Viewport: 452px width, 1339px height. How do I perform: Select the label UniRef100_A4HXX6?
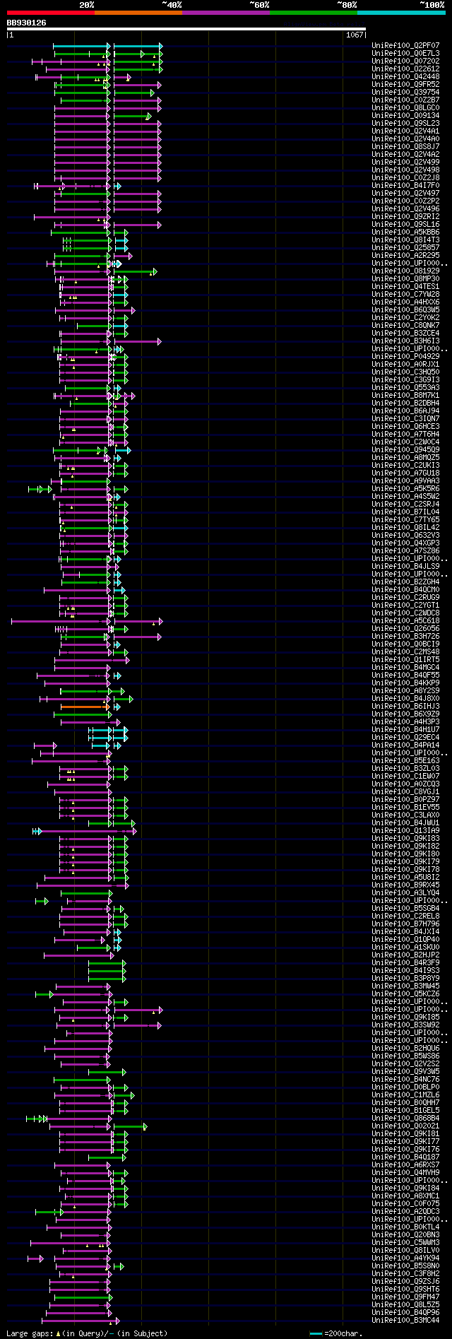coord(405,302)
